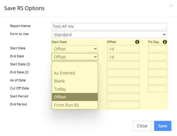Click the Cut Off Date Fix Day field
The image size is (177, 136).
point(157,89)
